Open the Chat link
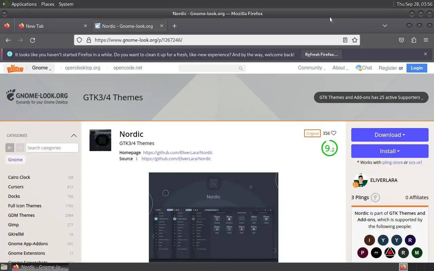 (x=364, y=68)
